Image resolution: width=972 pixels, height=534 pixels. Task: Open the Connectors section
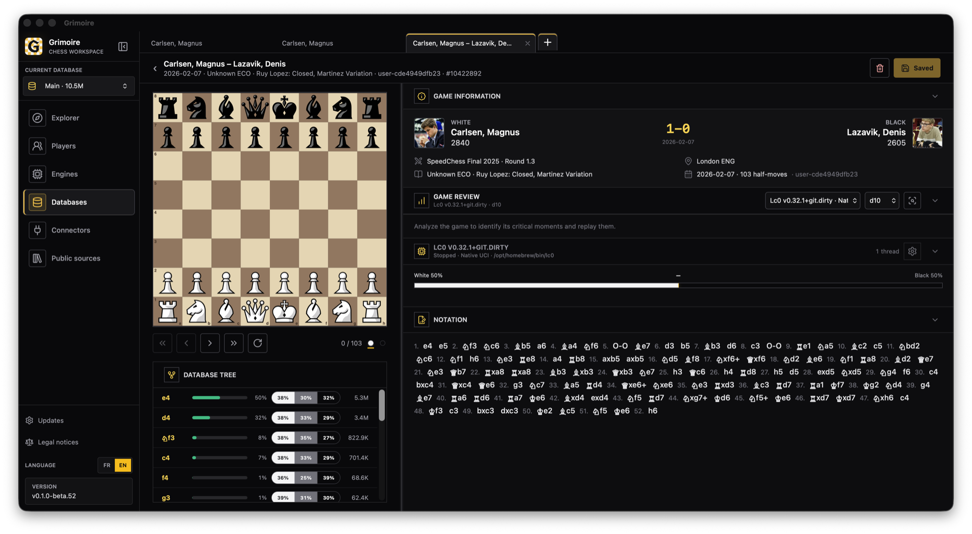tap(79, 230)
